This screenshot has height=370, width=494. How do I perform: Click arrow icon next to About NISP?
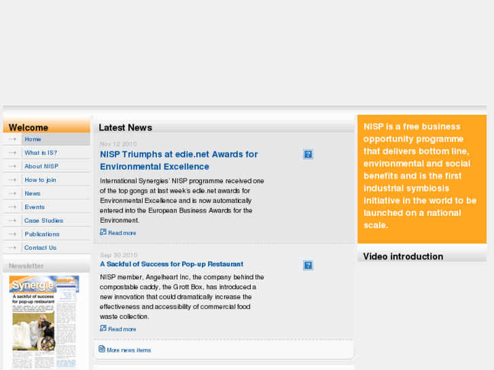[x=12, y=166]
